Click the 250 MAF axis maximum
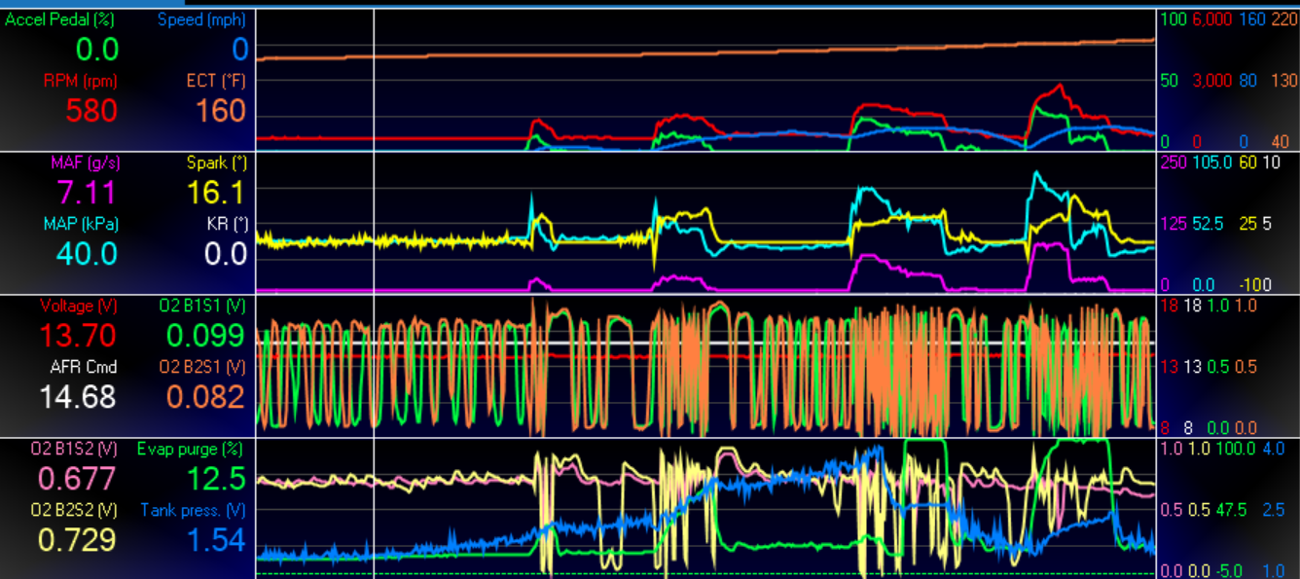The height and width of the screenshot is (579, 1300). click(1174, 162)
